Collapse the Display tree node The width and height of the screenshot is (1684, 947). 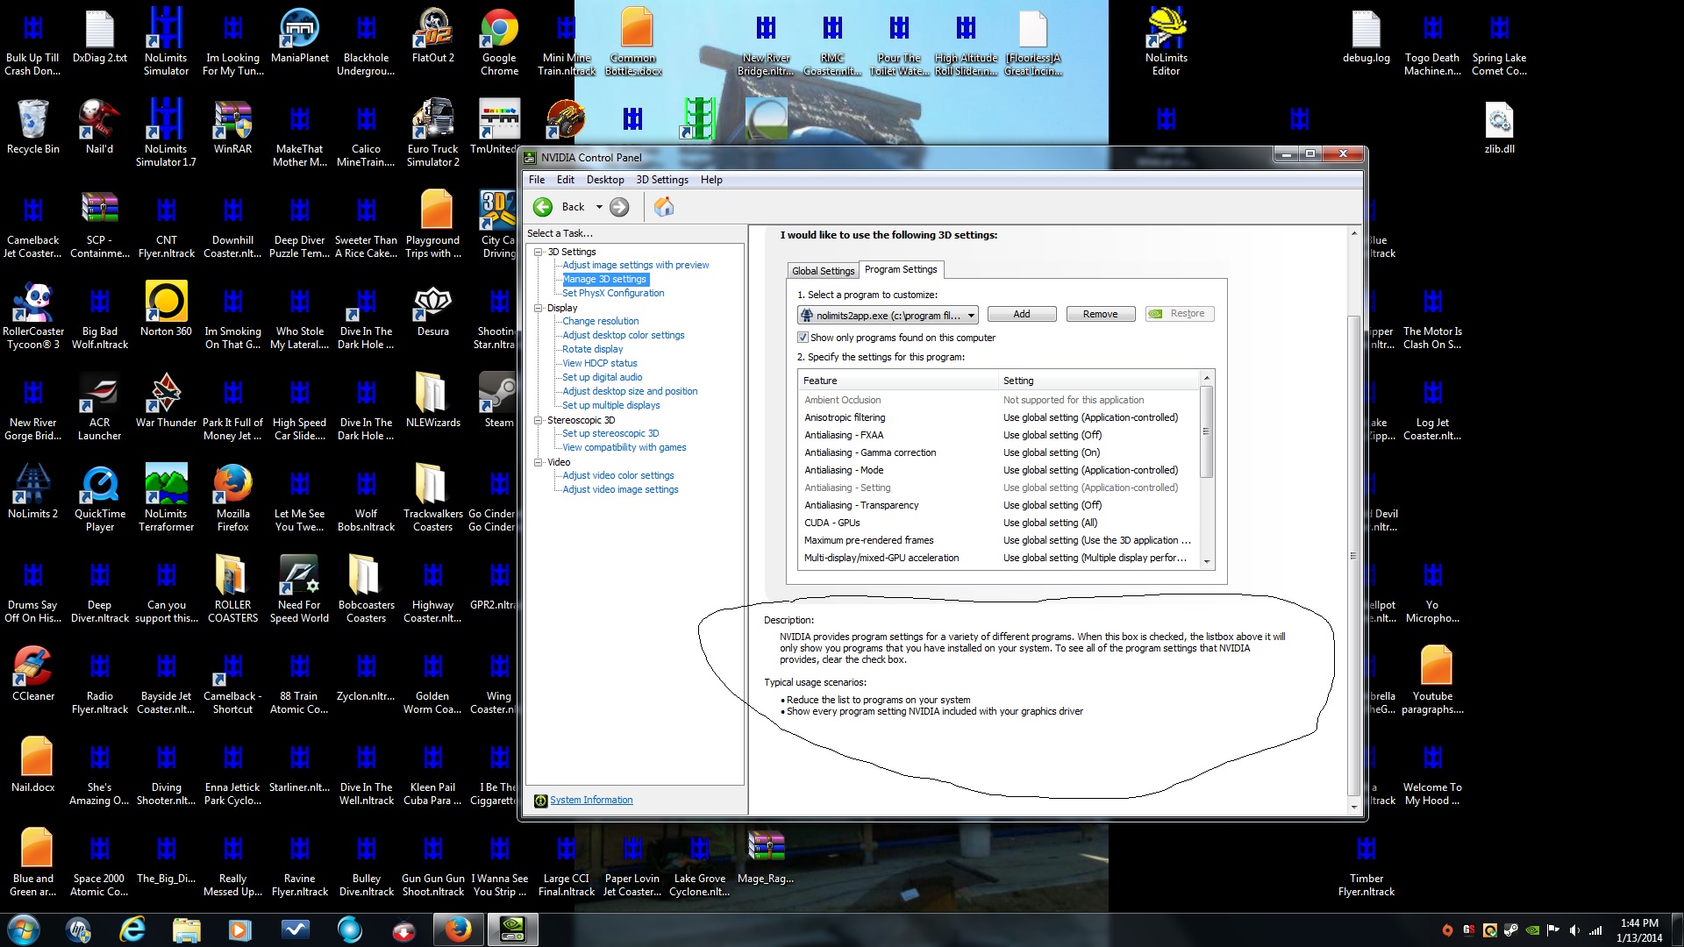tap(539, 308)
